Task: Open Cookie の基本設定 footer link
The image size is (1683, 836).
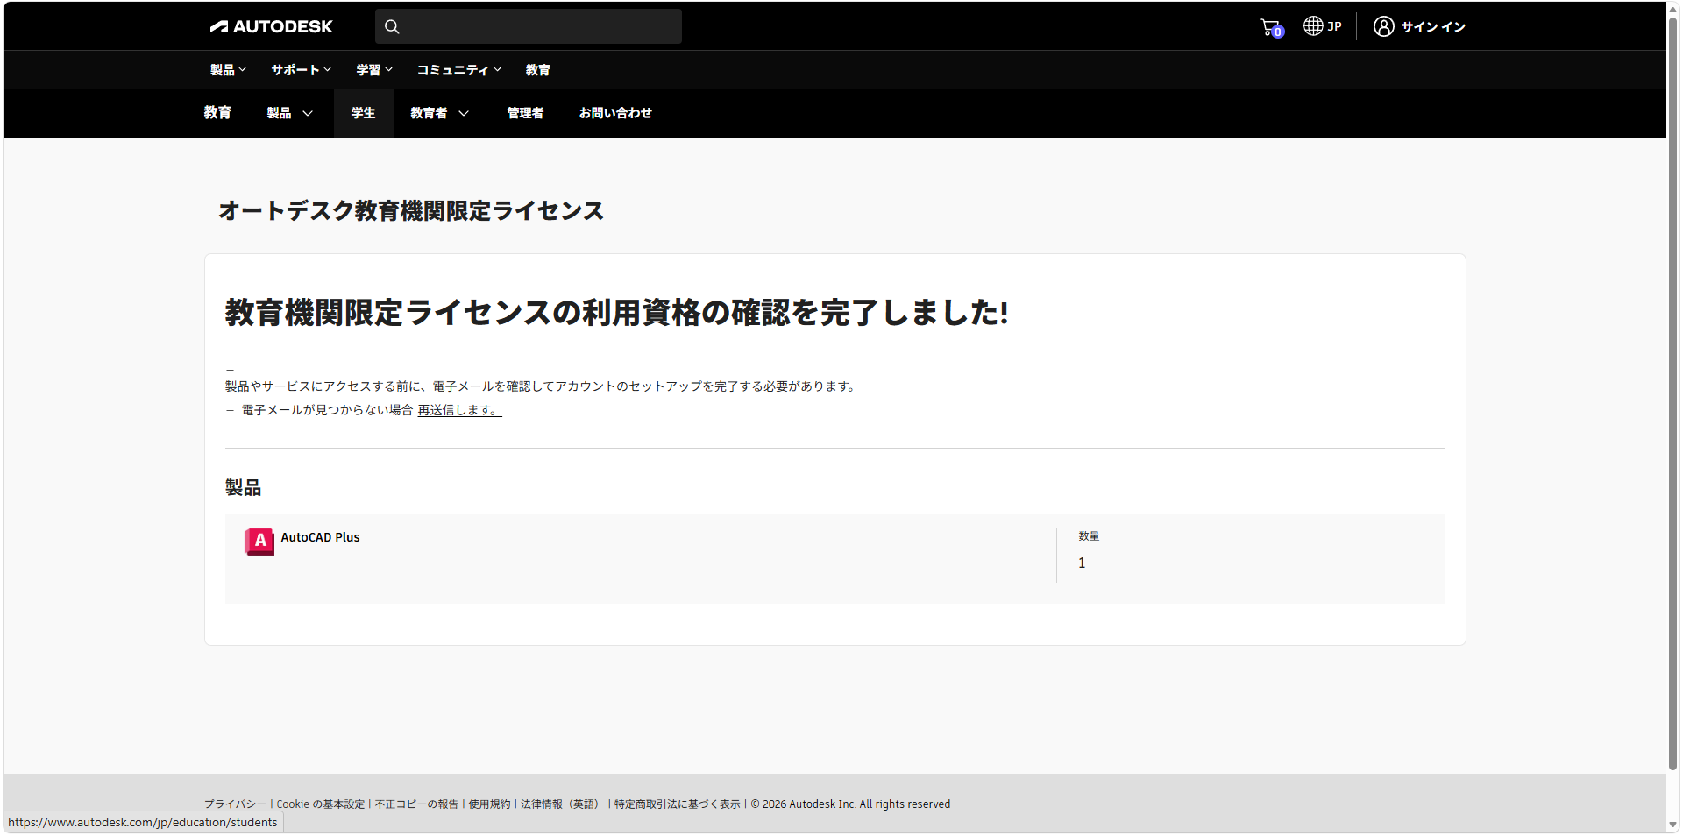Action: (321, 804)
